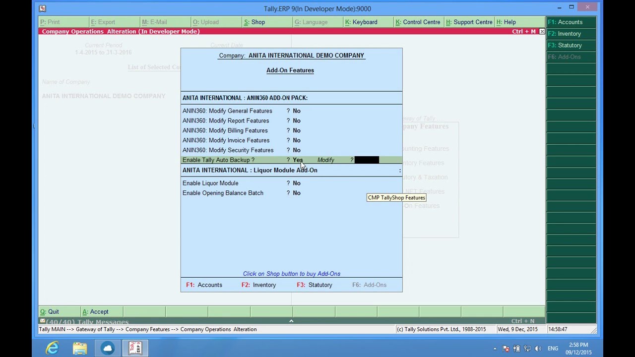
Task: Click Tally ERP 9 taskbar icon
Action: 135,348
